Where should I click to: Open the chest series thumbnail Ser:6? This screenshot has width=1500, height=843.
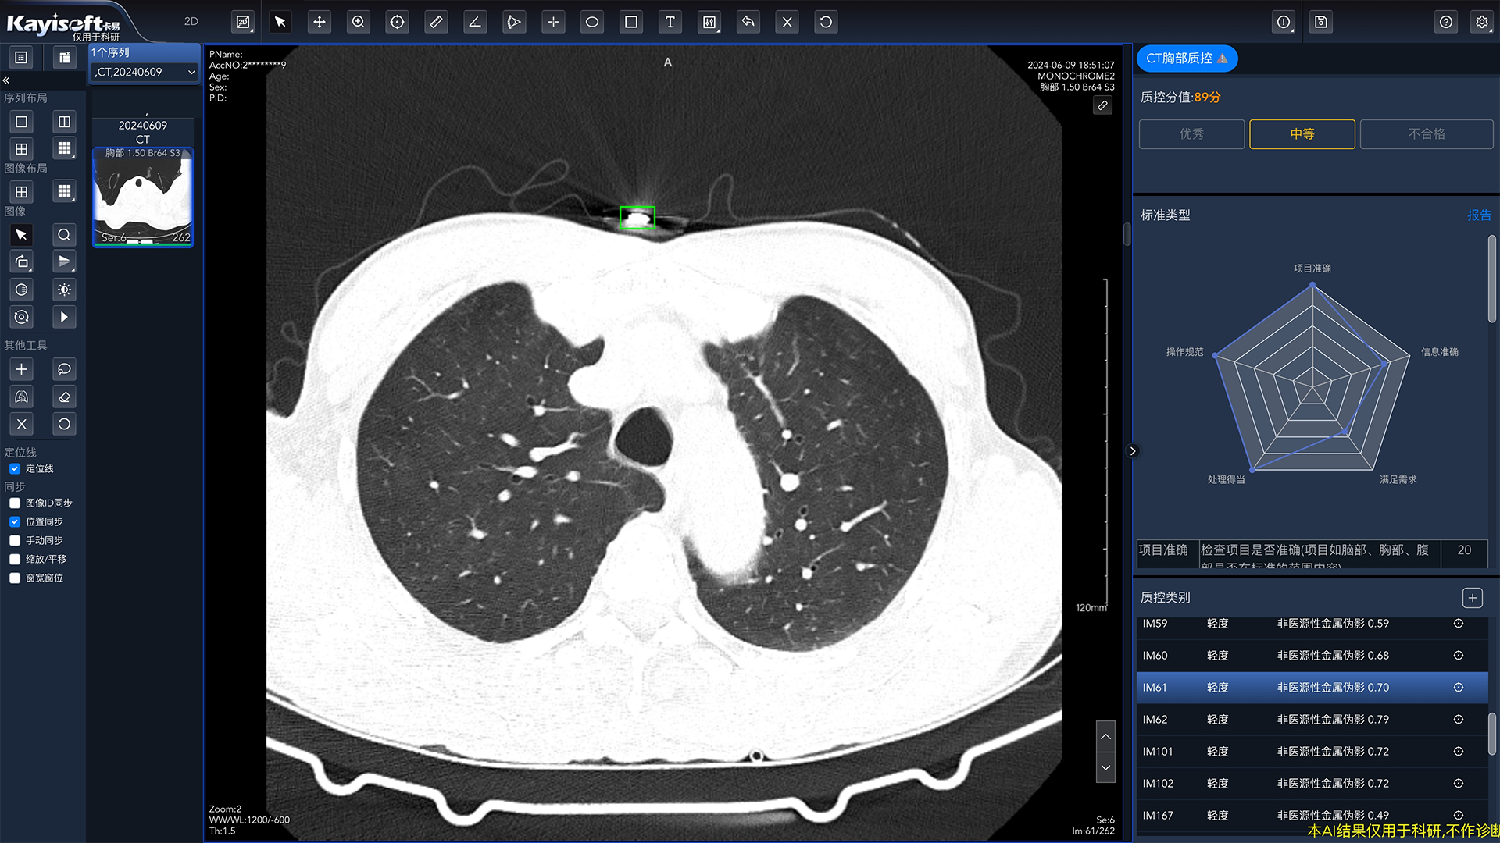click(143, 197)
